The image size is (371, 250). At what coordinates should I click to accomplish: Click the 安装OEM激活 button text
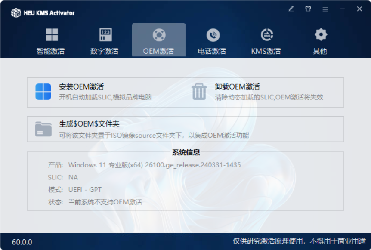[x=81, y=87]
